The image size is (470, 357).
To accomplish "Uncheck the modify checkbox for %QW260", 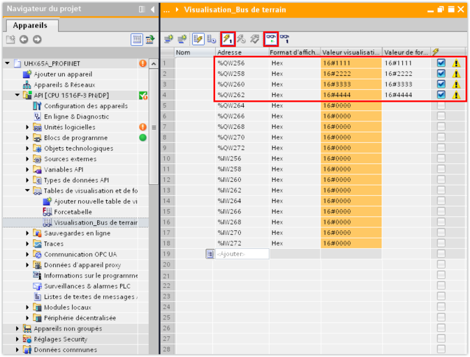I will tap(441, 84).
